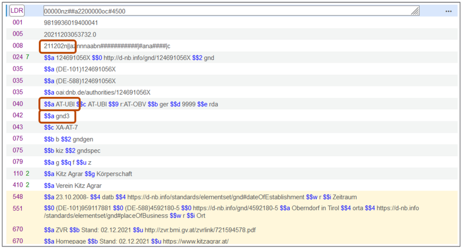Click indicator 2 of field 110
The height and width of the screenshot is (249, 463).
click(x=27, y=174)
